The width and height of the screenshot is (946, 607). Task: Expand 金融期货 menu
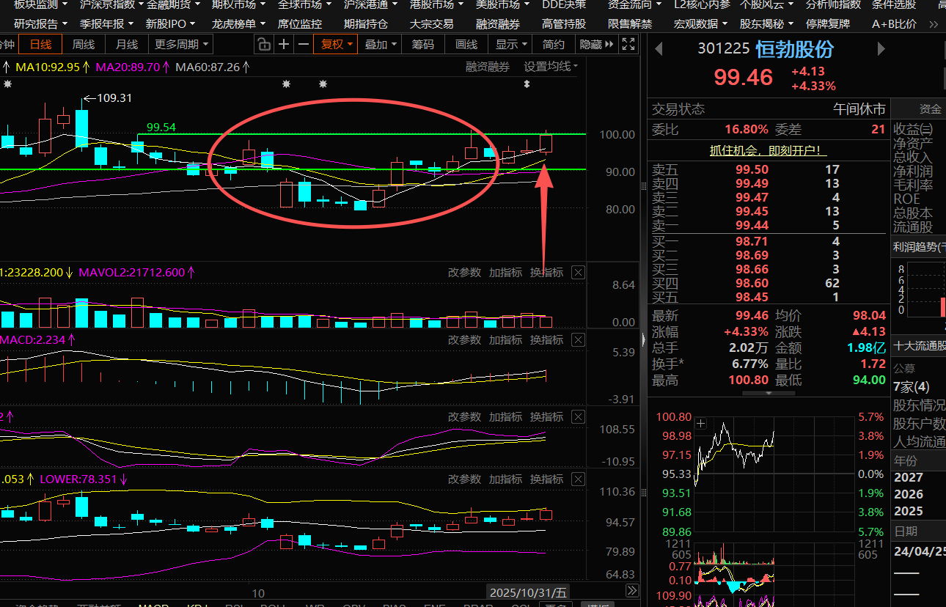173,4
